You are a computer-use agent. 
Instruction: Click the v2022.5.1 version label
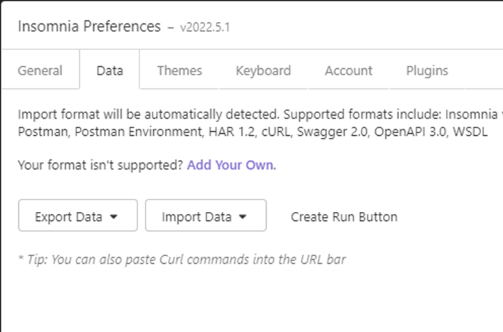(x=204, y=28)
